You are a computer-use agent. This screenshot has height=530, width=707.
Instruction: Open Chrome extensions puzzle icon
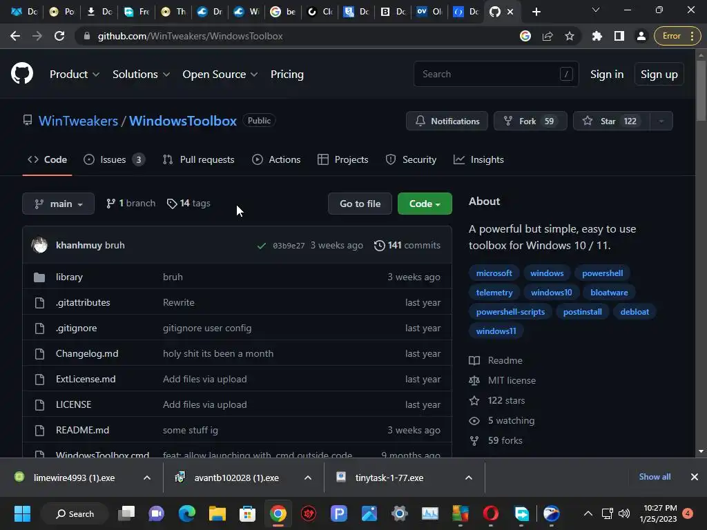(597, 36)
